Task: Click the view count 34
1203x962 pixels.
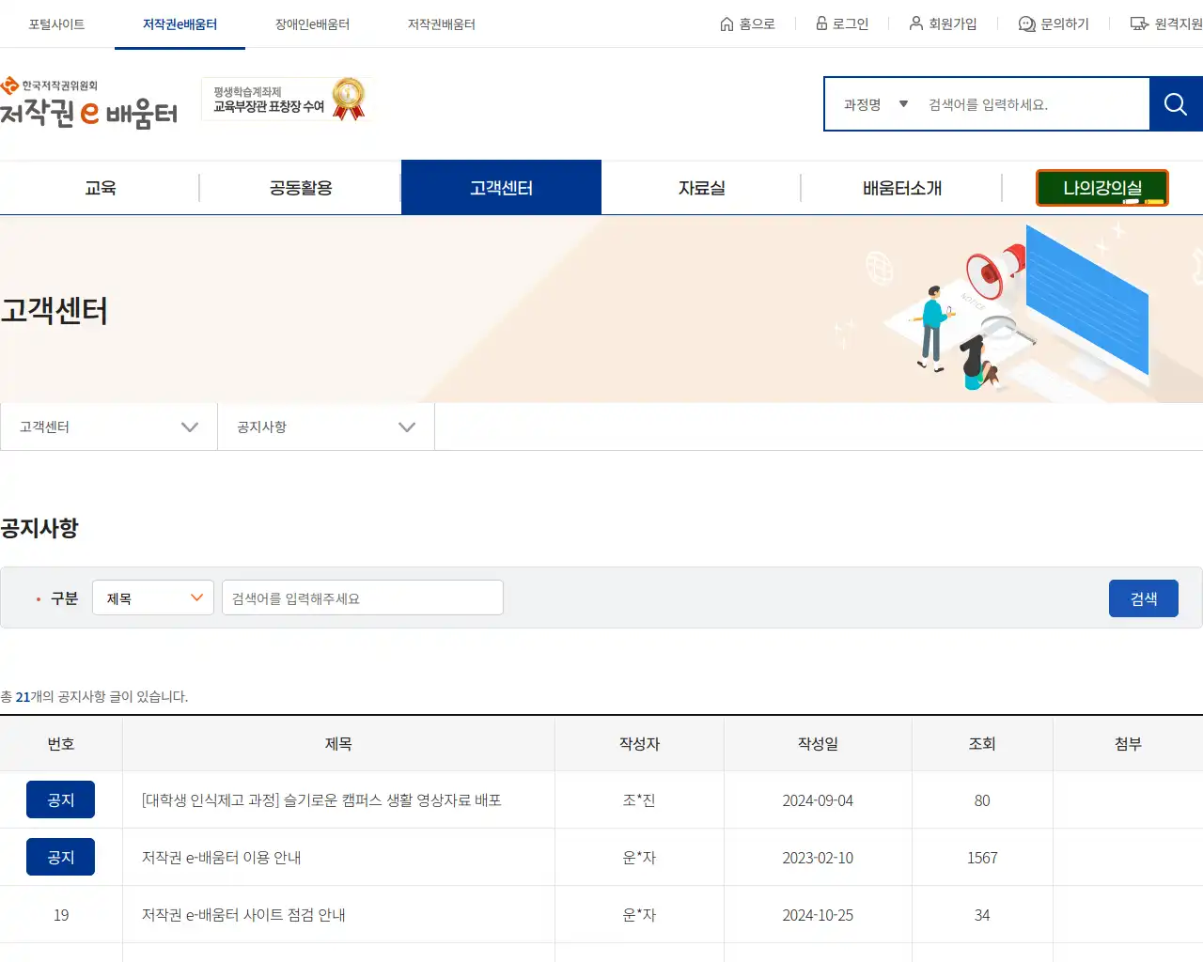Action: coord(982,915)
